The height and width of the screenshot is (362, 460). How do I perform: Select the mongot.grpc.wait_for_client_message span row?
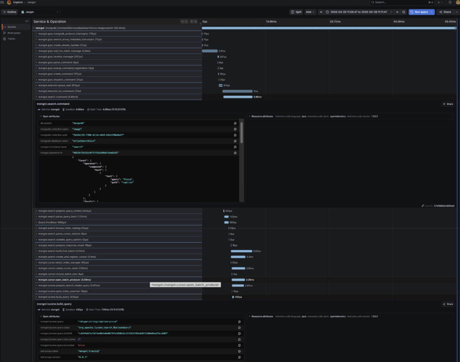coord(119,51)
